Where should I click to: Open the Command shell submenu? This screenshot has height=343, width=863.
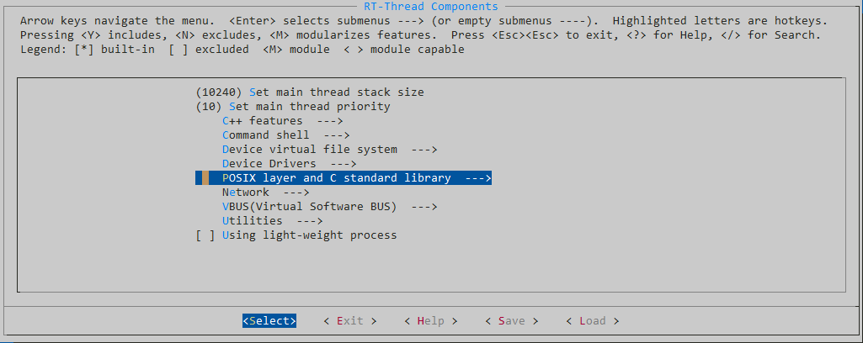click(x=286, y=135)
